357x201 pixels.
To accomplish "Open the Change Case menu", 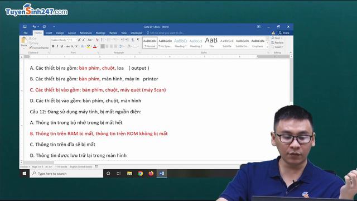I will point(90,40).
